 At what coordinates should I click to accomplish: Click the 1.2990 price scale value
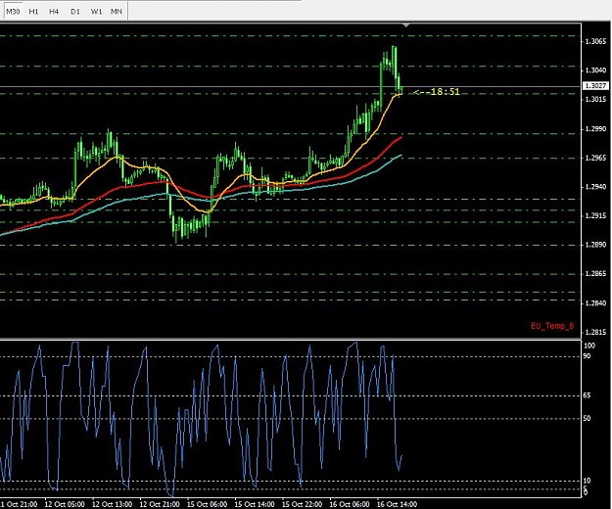(596, 128)
